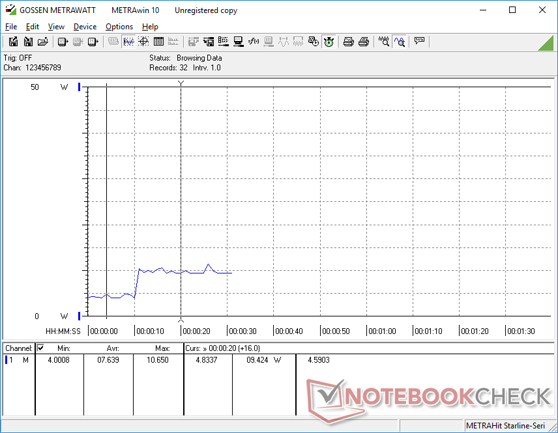
Task: Click the print icon
Action: 363,42
